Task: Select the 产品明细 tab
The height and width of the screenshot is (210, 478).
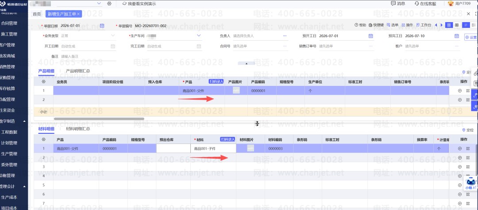Action: [46, 71]
